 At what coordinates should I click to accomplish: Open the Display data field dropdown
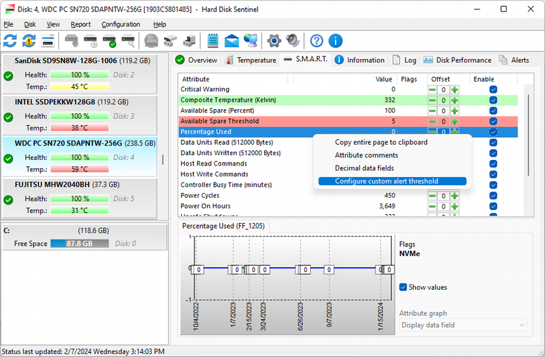click(x=463, y=325)
